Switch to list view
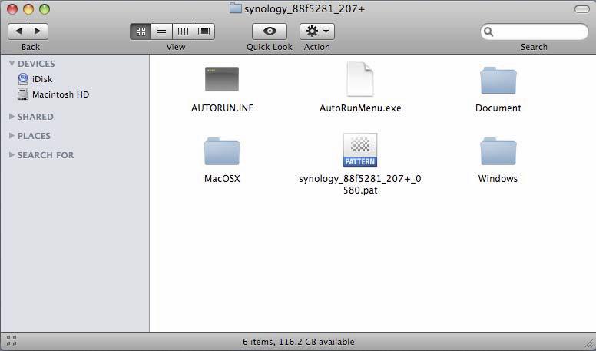Image resolution: width=596 pixels, height=351 pixels. pyautogui.click(x=161, y=31)
